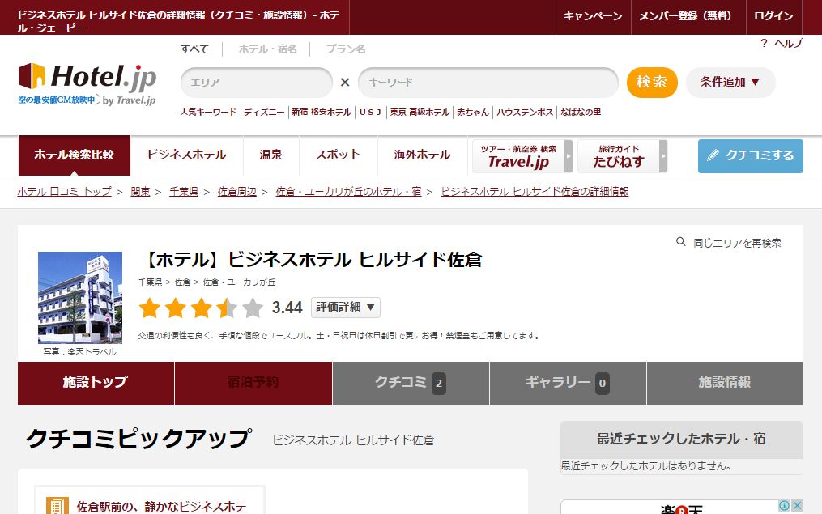Open the 評価詳細 rating dropdown

click(346, 307)
